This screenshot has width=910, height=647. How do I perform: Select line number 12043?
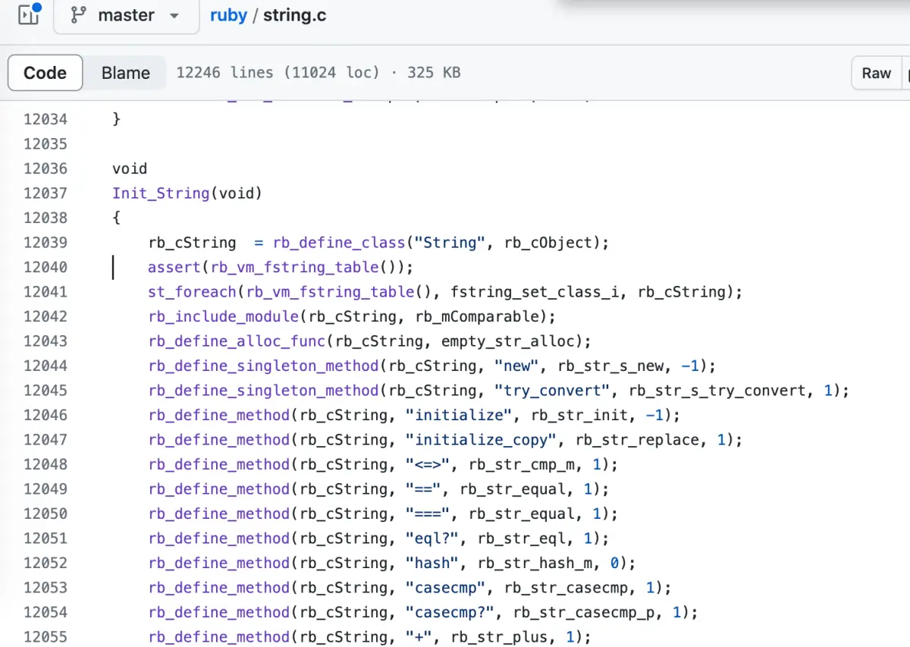[45, 341]
